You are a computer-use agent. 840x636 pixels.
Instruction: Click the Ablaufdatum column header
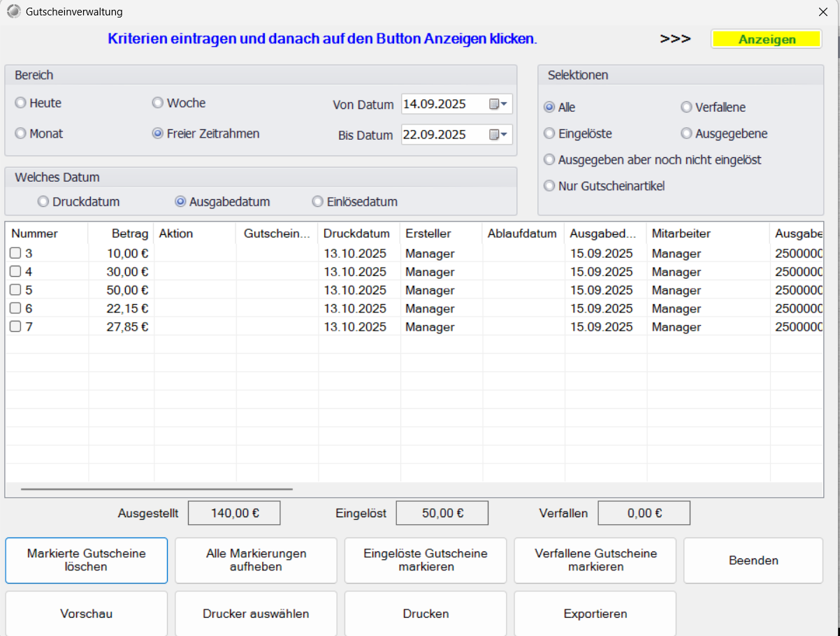[x=523, y=233]
